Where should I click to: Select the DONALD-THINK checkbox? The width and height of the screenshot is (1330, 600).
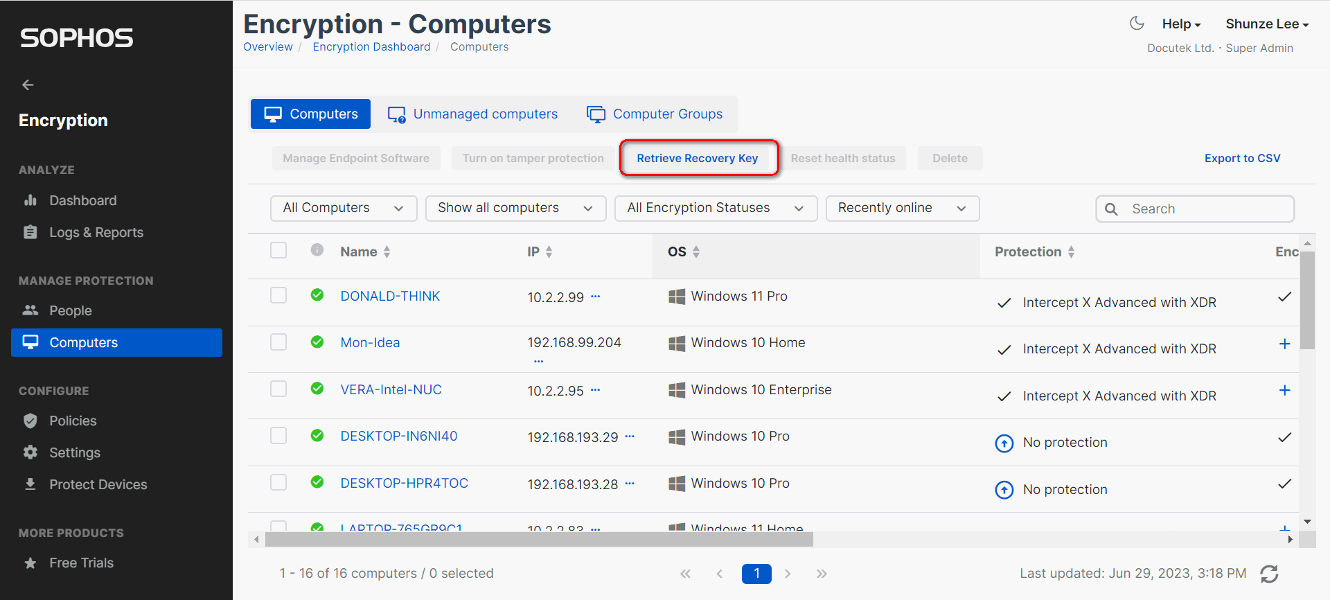click(x=278, y=295)
